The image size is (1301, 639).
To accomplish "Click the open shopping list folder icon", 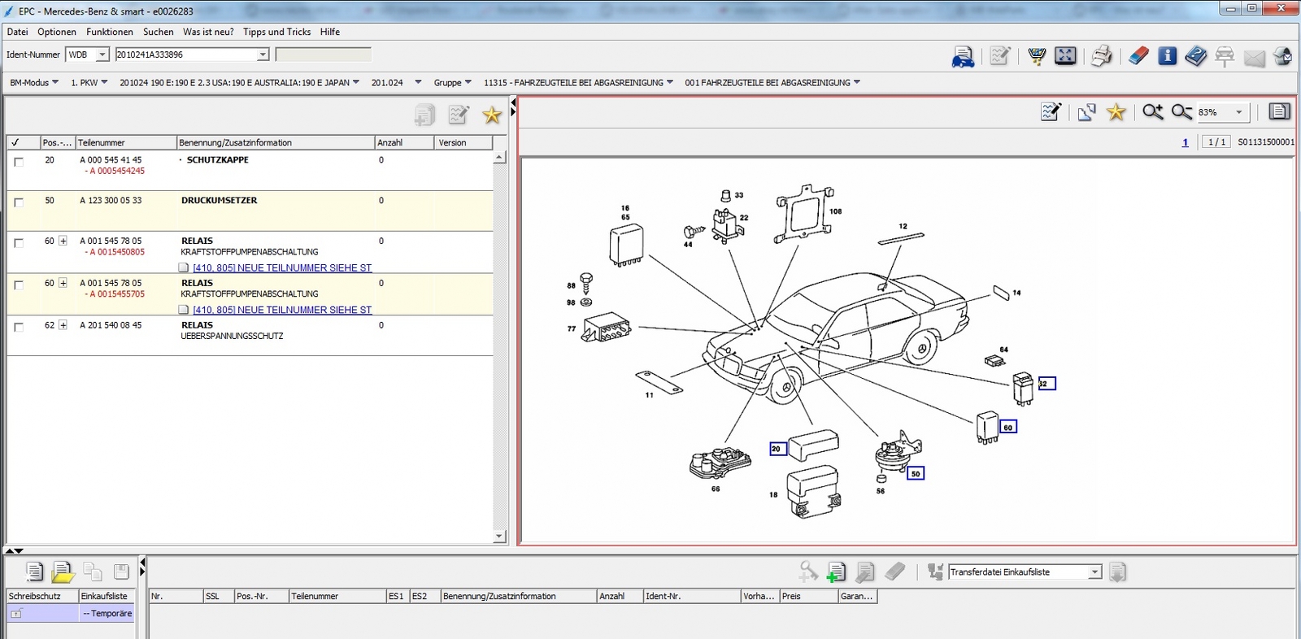I will [63, 572].
